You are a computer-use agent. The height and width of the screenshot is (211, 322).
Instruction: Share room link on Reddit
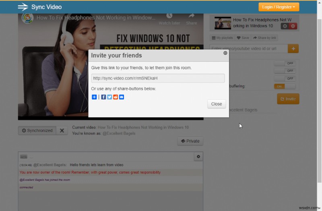[116, 97]
